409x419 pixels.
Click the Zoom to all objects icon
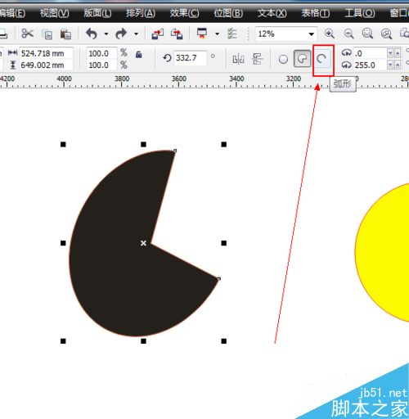(386, 34)
